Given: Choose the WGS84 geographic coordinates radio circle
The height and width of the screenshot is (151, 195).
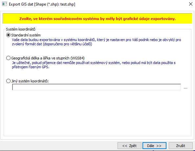Looking at the screenshot, I should click(x=8, y=58).
